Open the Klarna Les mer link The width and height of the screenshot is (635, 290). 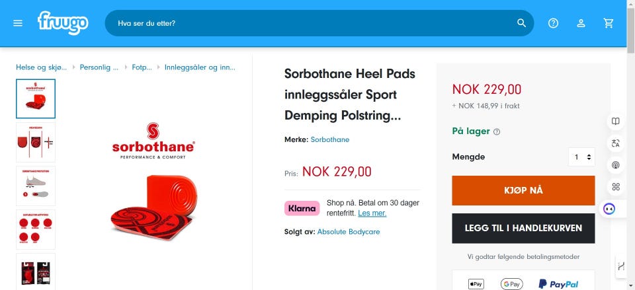372,213
